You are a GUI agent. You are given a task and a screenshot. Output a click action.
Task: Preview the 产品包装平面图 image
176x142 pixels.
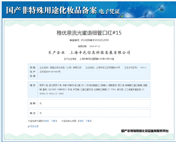[x=47, y=121]
